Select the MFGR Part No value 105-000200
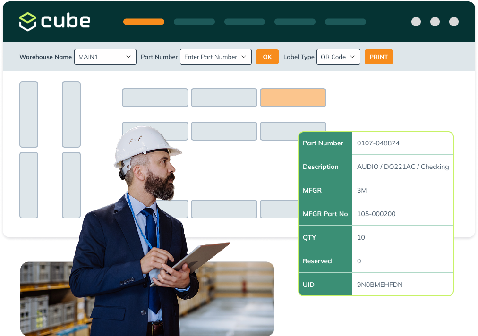The height and width of the screenshot is (336, 478). tap(376, 214)
